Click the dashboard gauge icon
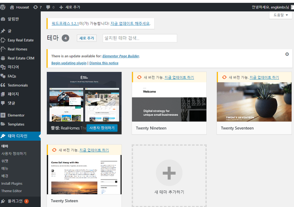This screenshot has height=207, width=294. [x=3, y=19]
